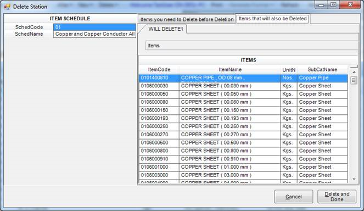Click the Nos. unit cell

point(289,78)
